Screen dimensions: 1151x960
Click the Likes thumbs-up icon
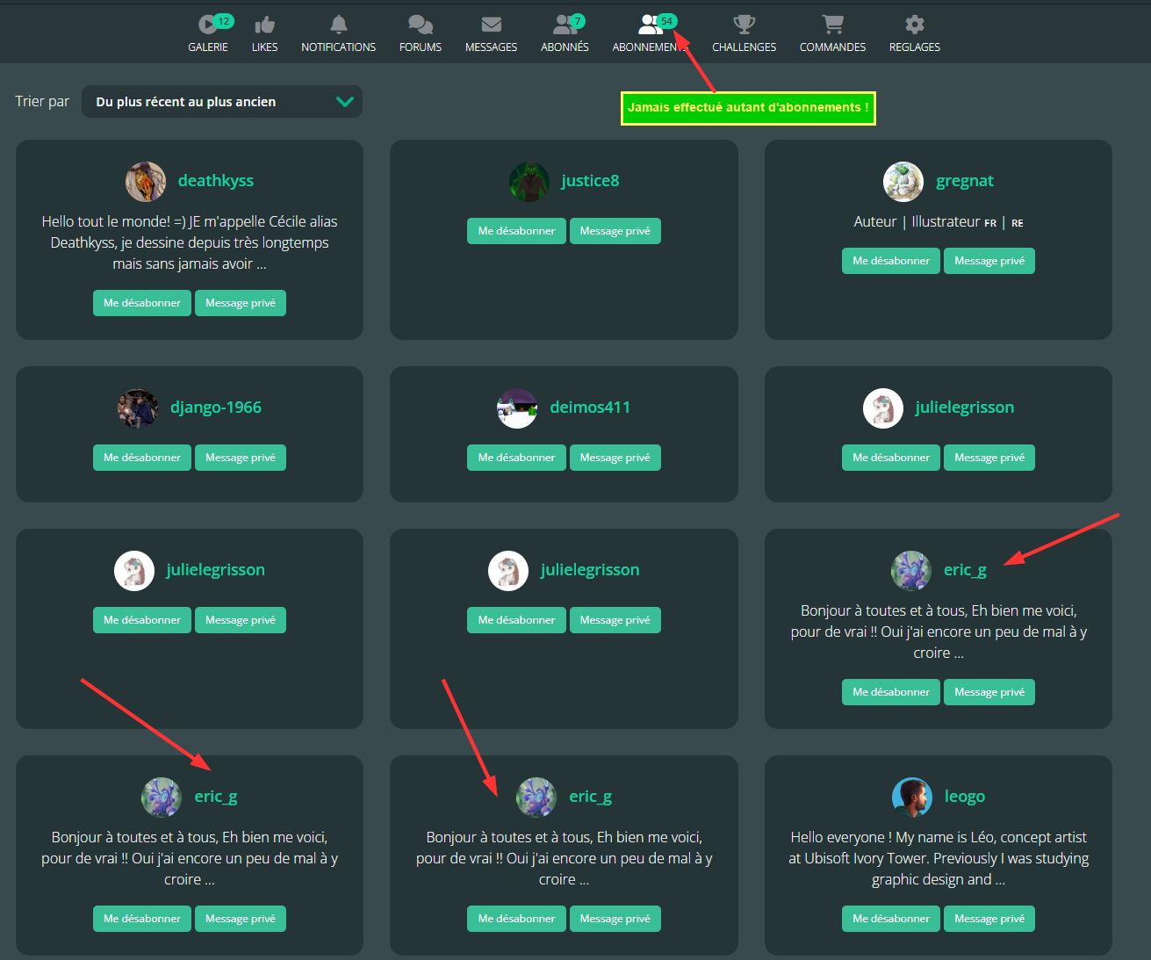click(264, 25)
